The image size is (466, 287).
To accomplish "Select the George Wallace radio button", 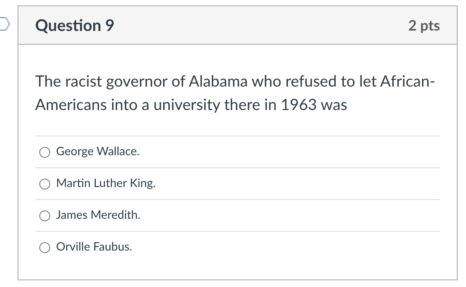I will [45, 152].
